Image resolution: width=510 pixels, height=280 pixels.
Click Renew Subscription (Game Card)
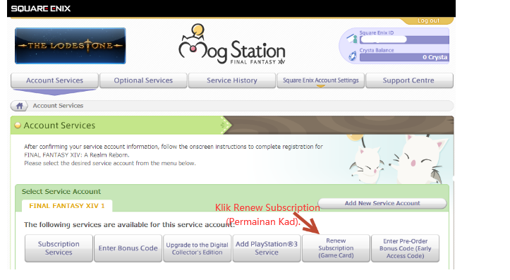pos(336,248)
